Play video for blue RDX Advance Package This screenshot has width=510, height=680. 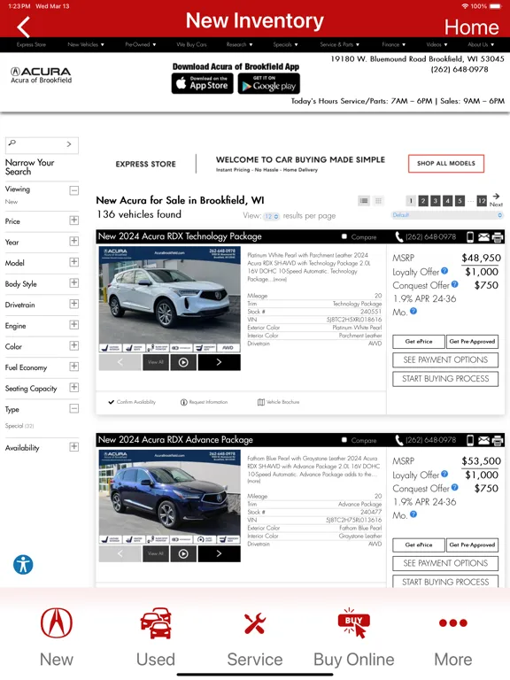(x=183, y=553)
